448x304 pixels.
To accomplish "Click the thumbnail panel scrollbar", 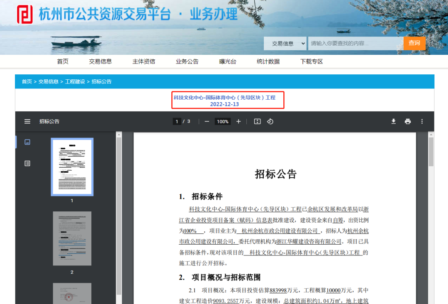I will [119, 216].
